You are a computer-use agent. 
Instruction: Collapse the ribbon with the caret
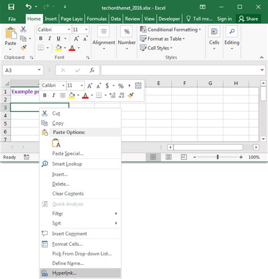pyautogui.click(x=262, y=57)
